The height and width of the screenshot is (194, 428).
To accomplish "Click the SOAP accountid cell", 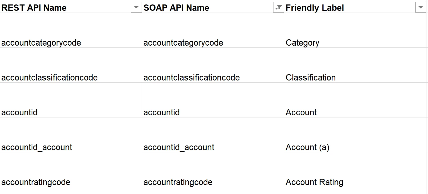I will coord(213,100).
